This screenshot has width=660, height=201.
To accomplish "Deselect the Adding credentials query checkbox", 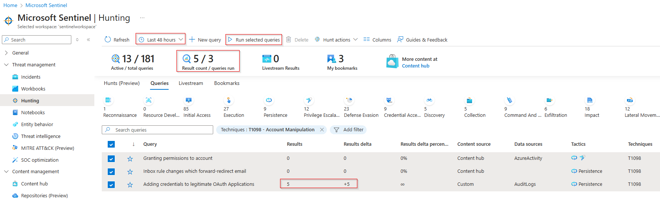I will 111,185.
